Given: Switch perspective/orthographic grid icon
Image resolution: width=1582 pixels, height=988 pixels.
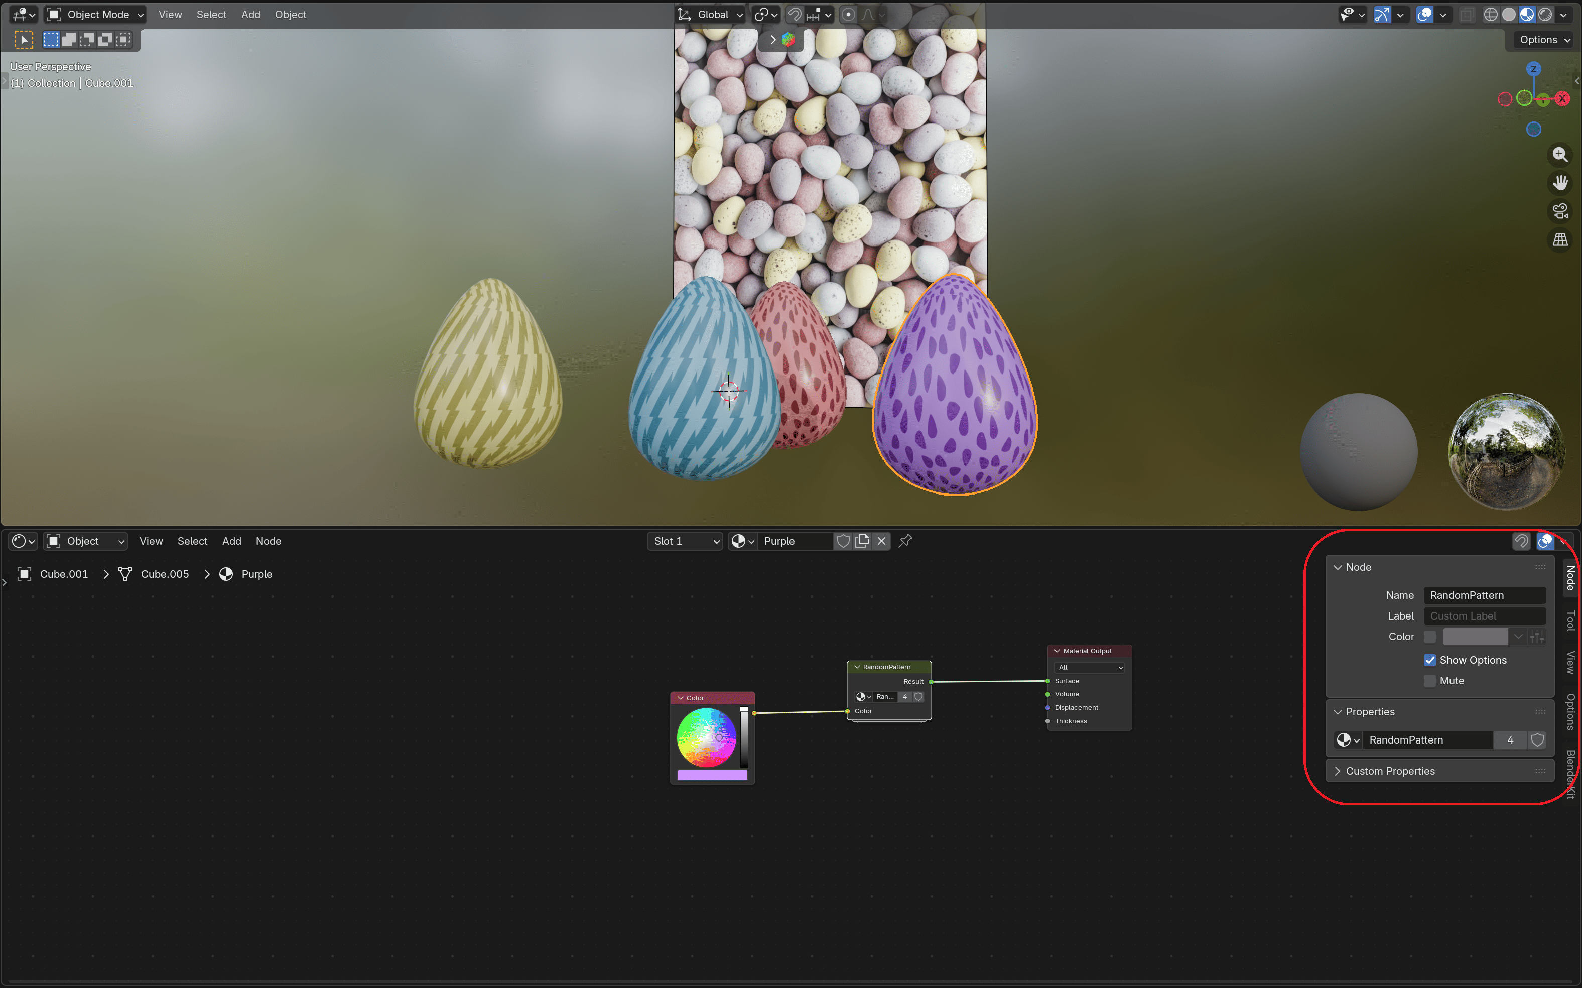Looking at the screenshot, I should point(1560,240).
